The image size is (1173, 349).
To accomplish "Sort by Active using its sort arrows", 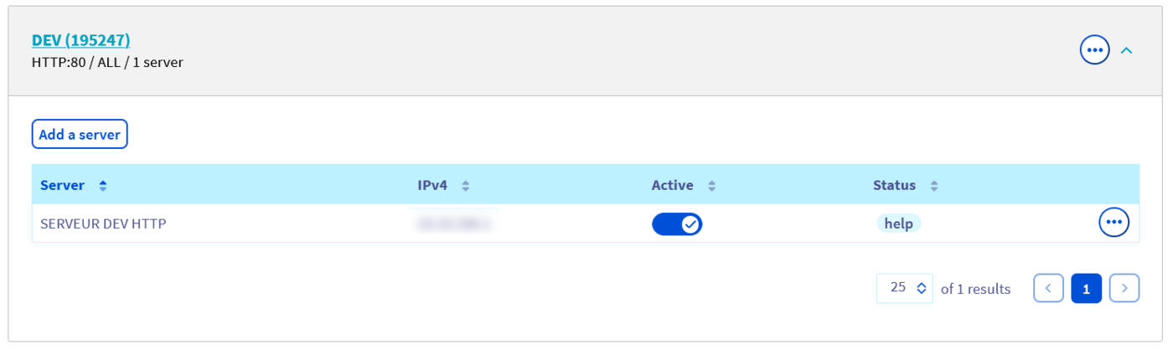I will point(711,186).
